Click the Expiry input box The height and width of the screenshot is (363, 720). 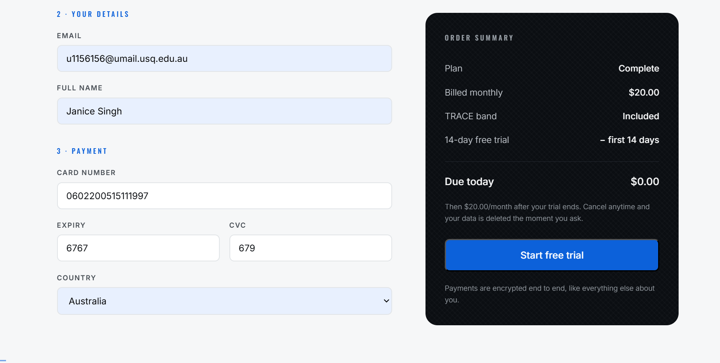click(138, 248)
